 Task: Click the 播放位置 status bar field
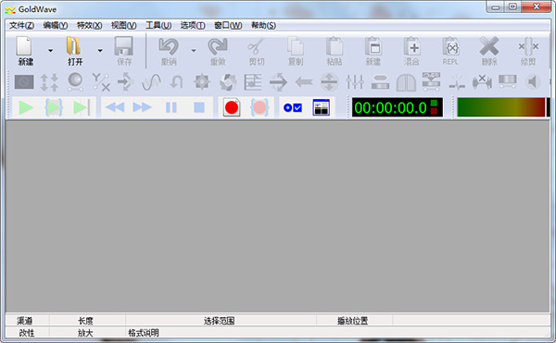355,321
